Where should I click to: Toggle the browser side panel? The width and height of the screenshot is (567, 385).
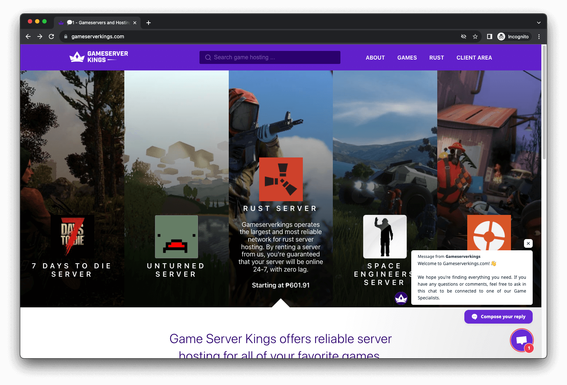tap(489, 36)
